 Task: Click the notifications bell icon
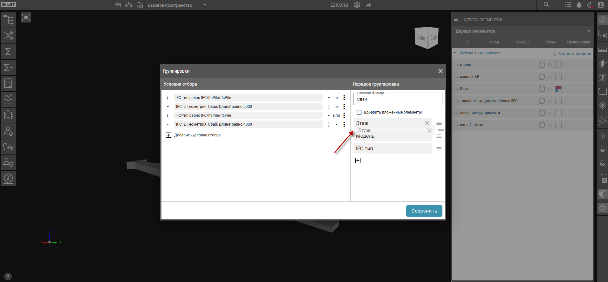[579, 5]
